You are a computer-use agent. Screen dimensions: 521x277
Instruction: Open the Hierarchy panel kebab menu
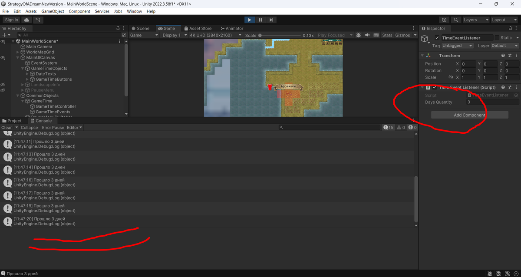click(125, 28)
